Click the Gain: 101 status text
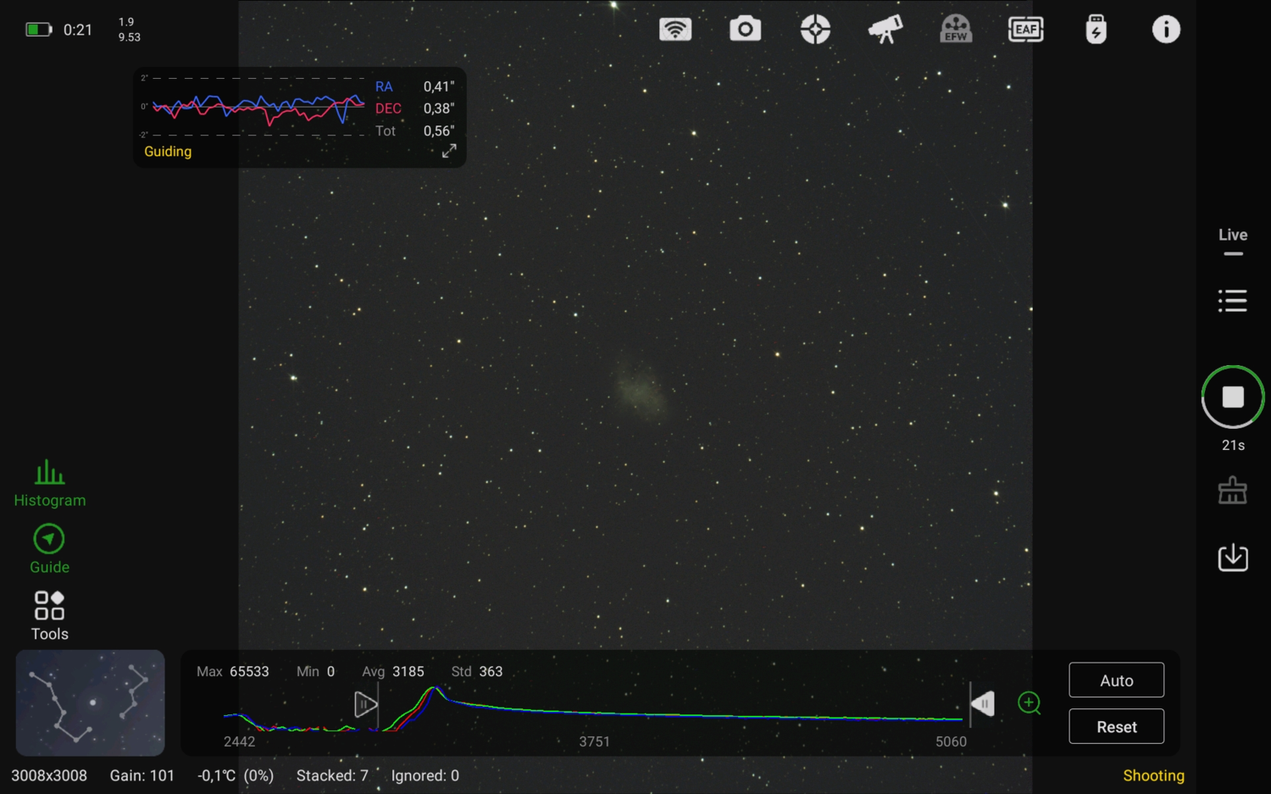1271x794 pixels. point(142,775)
